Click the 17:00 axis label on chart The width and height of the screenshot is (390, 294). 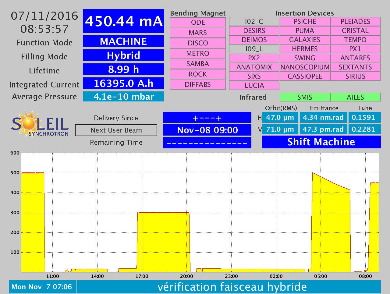click(142, 276)
